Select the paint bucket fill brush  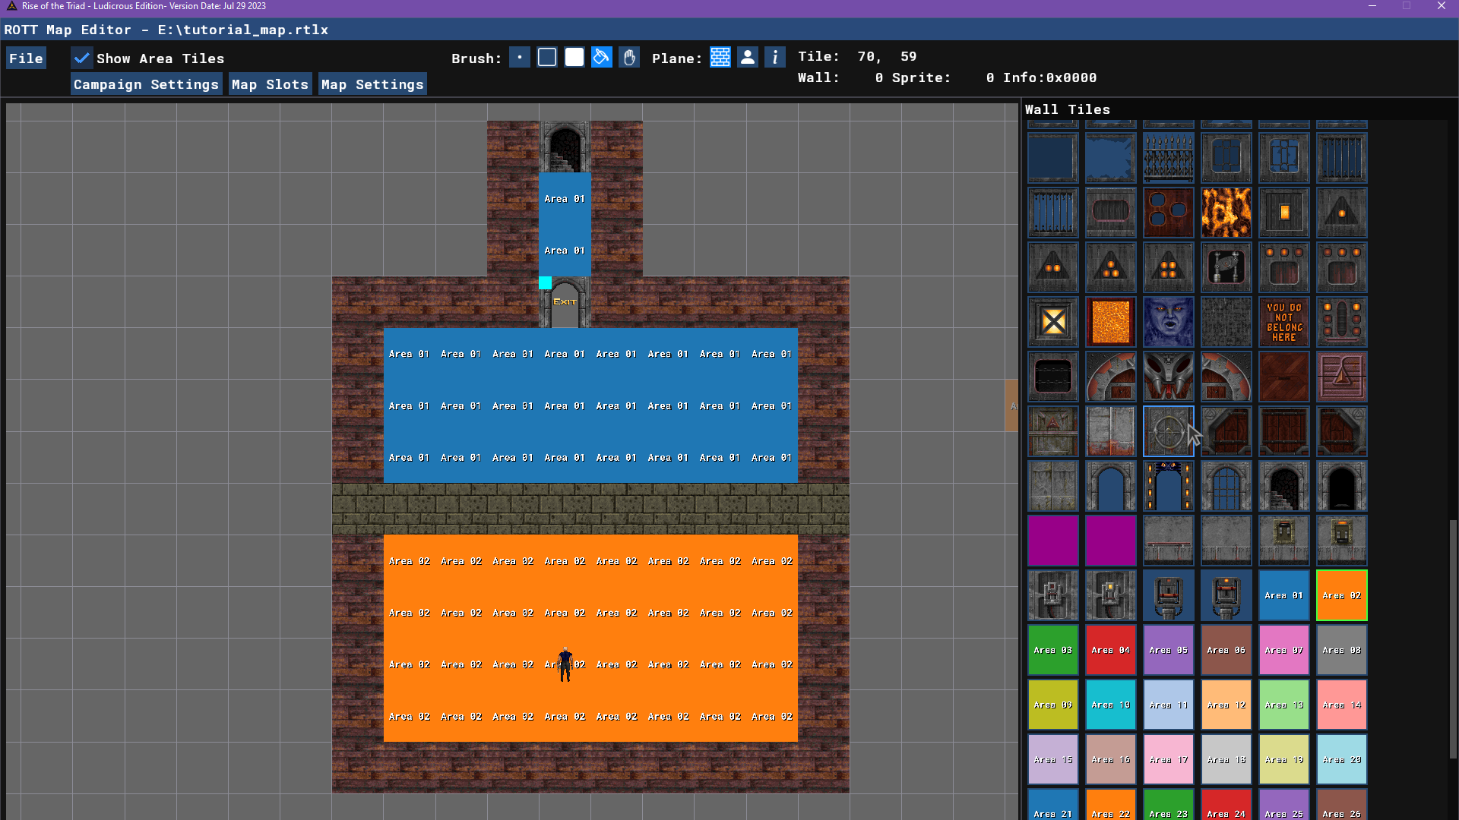[x=602, y=58]
